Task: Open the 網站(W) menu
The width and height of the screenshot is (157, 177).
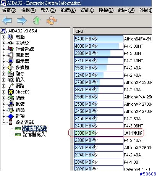Action: click(126, 10)
